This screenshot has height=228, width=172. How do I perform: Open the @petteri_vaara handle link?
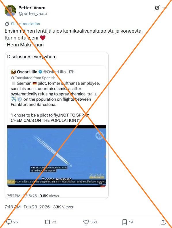pos(33,14)
